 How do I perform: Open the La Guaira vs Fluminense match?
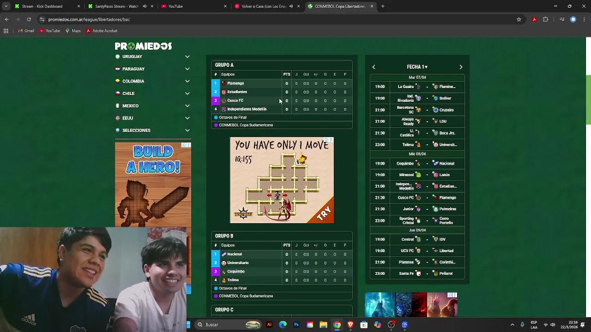(417, 87)
